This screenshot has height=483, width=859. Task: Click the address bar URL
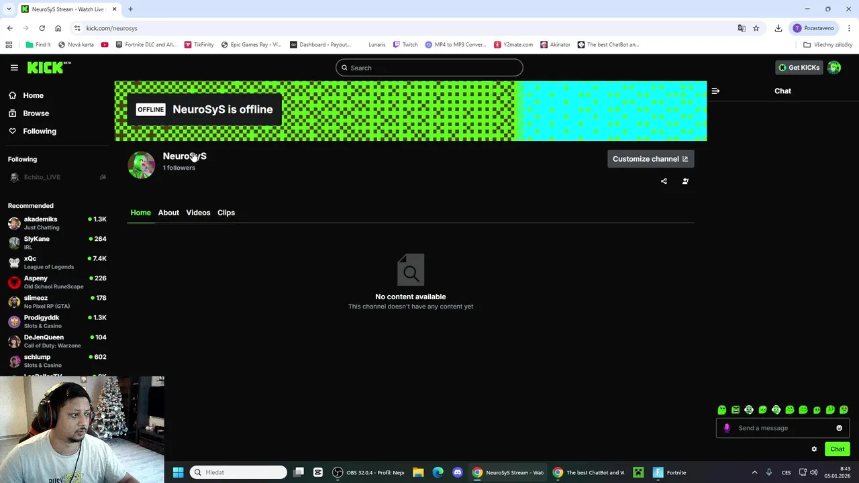pyautogui.click(x=111, y=28)
